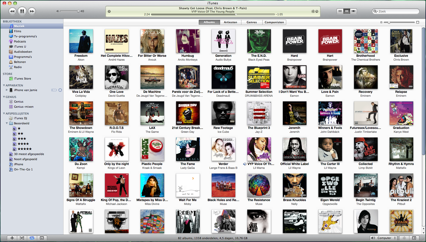This screenshot has height=242, width=426.
Task: Open Genius playlist
Action: pyautogui.click(x=32, y=102)
